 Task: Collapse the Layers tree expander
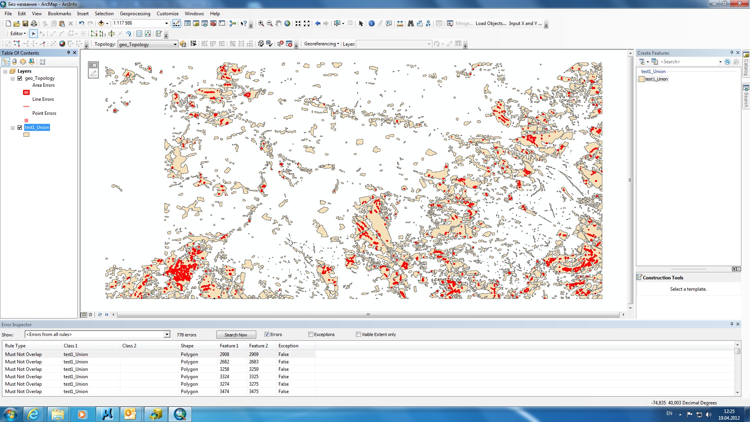click(5, 72)
